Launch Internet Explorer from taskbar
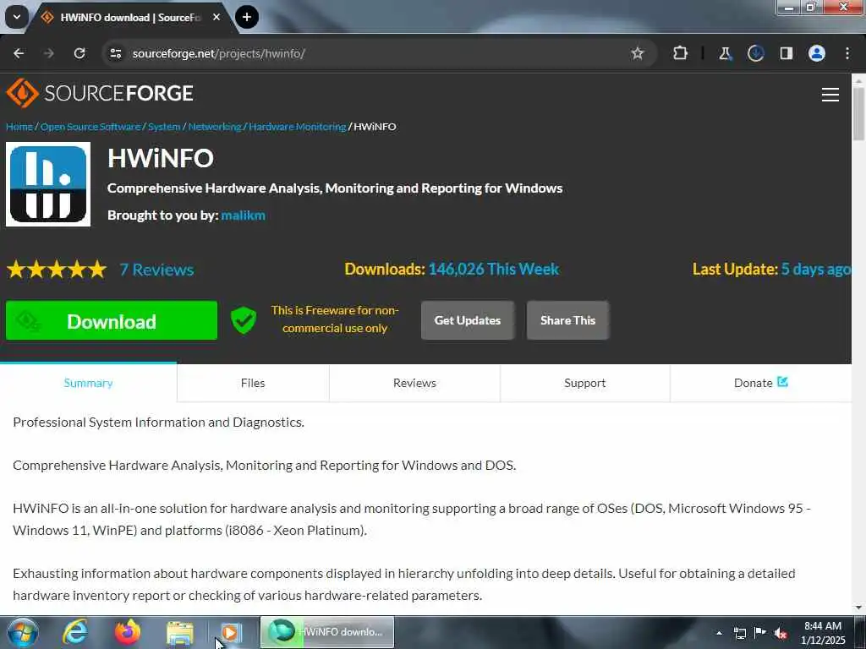Image resolution: width=866 pixels, height=649 pixels. tap(75, 632)
